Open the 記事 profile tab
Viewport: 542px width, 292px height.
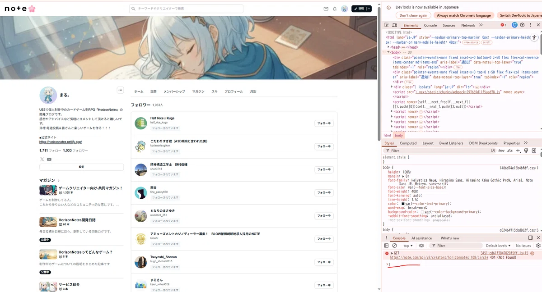coord(154,91)
